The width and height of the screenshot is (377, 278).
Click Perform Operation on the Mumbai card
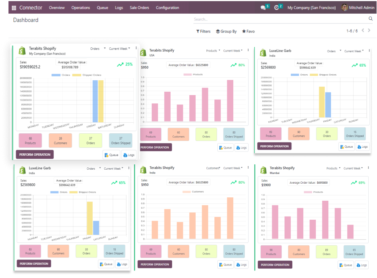click(275, 265)
